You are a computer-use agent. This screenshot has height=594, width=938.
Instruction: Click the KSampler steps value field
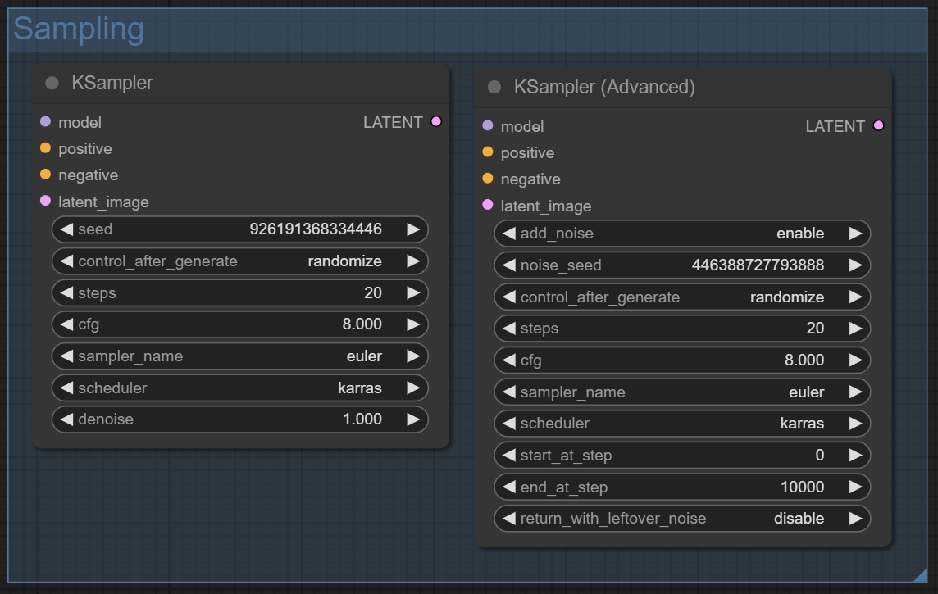(x=240, y=292)
